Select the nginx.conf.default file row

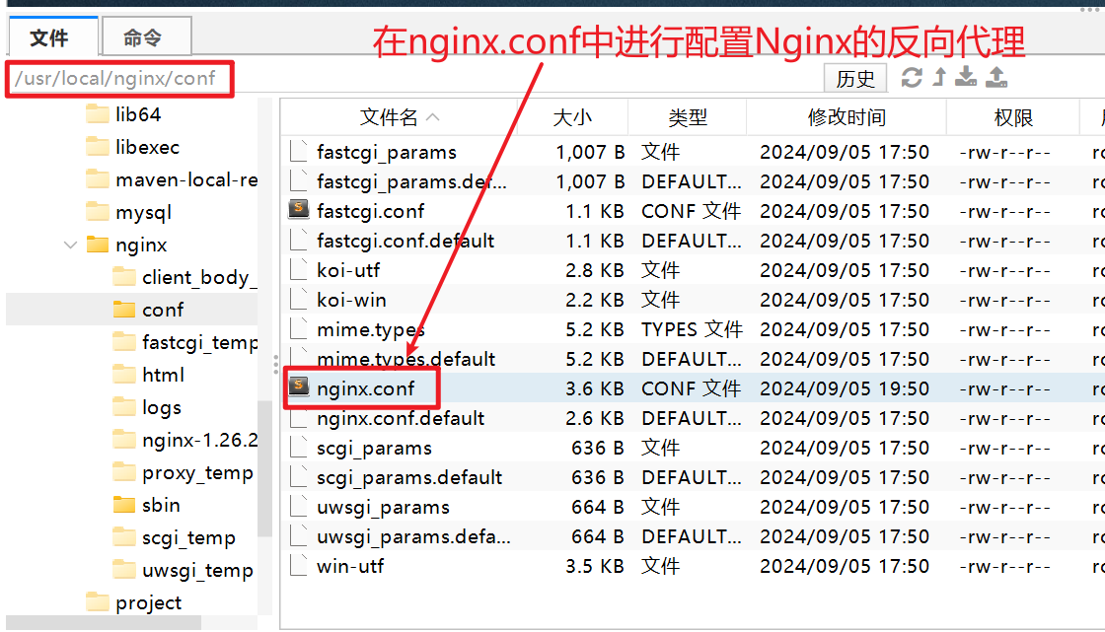pyautogui.click(x=401, y=418)
